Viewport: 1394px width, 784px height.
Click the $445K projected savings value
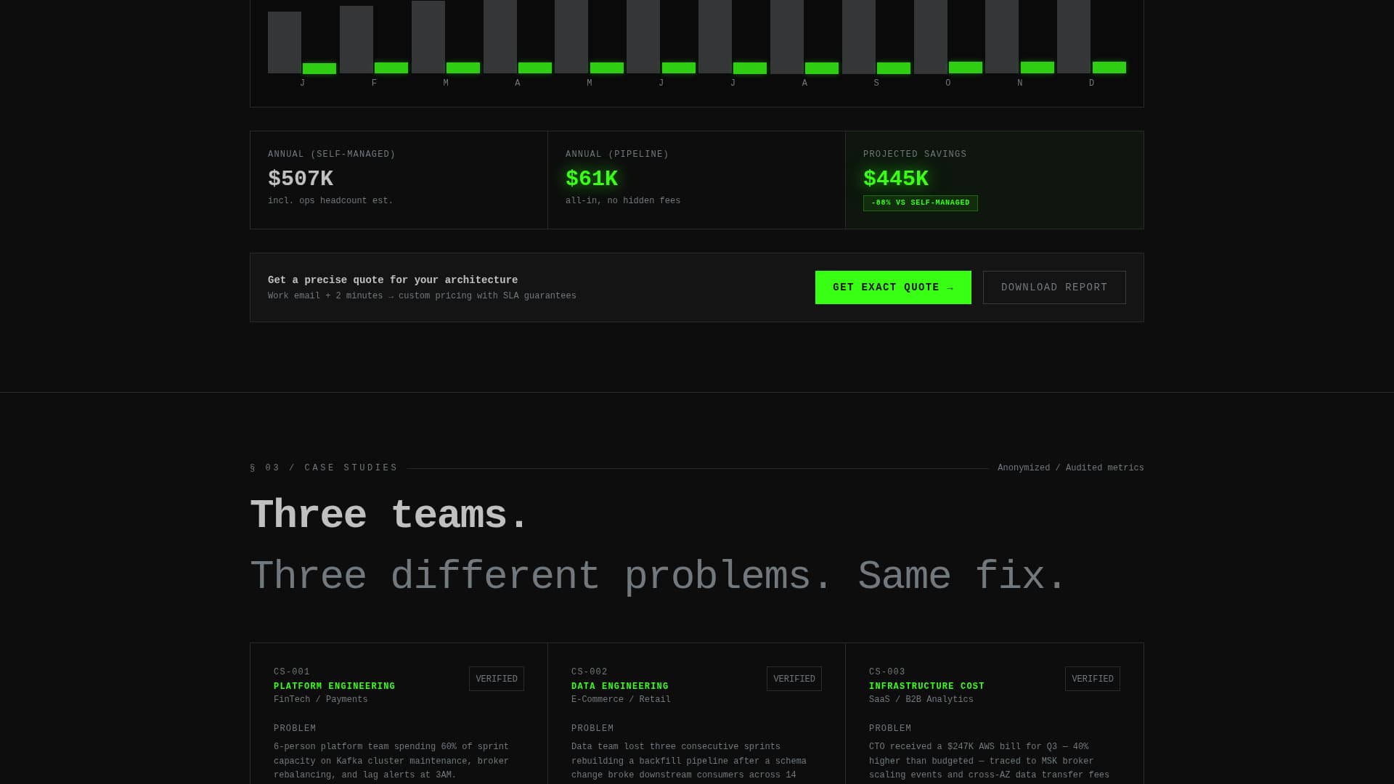point(896,179)
